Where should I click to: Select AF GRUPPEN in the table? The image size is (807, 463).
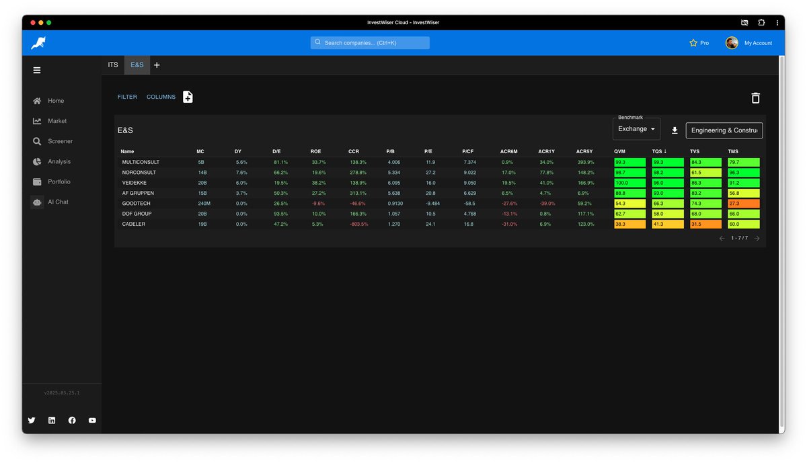(138, 193)
